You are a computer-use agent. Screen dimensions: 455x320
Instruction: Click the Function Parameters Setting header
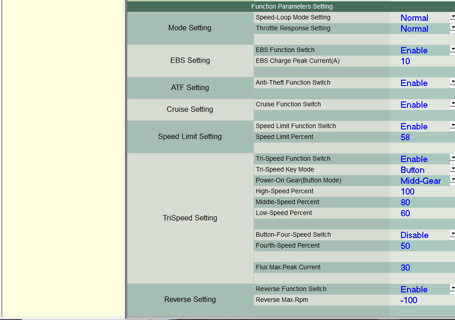point(292,6)
